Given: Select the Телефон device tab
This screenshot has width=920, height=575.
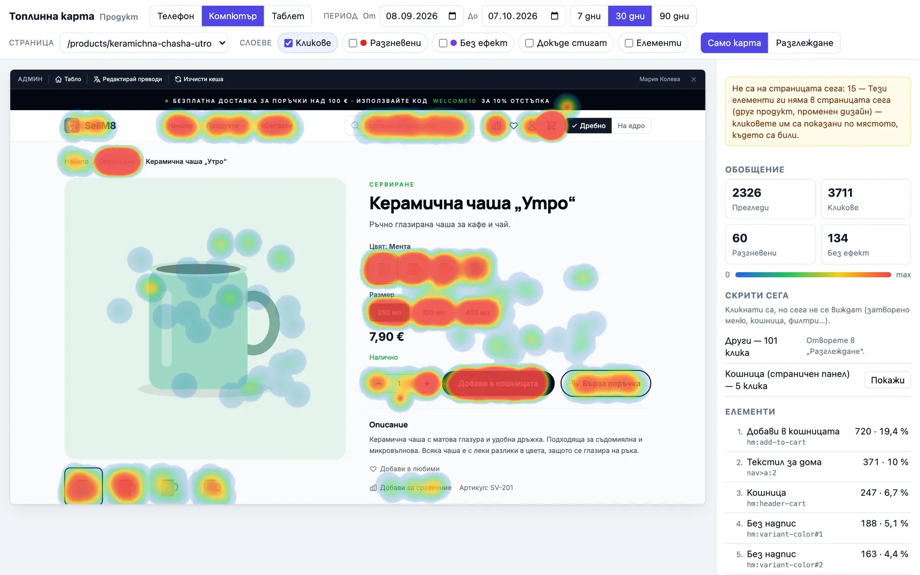Looking at the screenshot, I should click(x=176, y=16).
